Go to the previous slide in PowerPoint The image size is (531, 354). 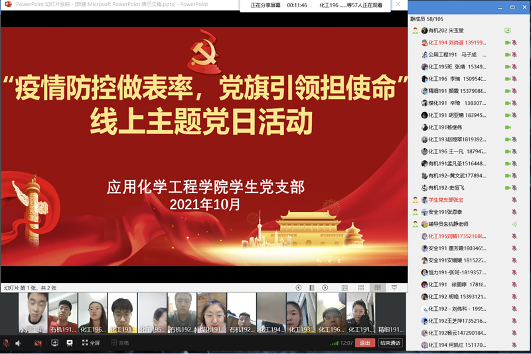point(299,288)
